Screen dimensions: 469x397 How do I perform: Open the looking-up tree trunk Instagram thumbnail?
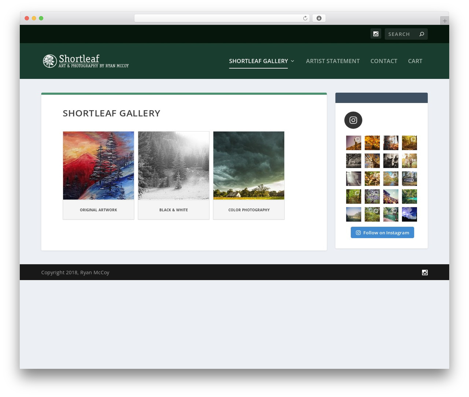tap(372, 161)
